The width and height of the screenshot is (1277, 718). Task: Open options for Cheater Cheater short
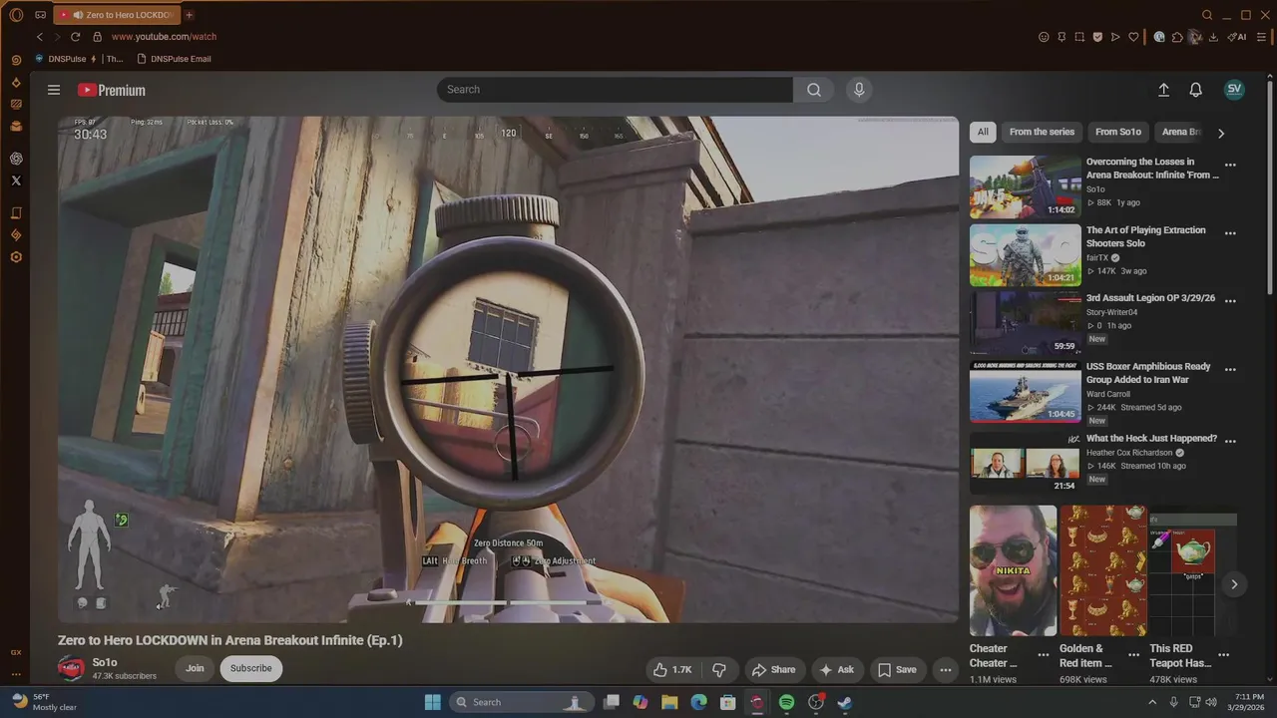pyautogui.click(x=1043, y=655)
